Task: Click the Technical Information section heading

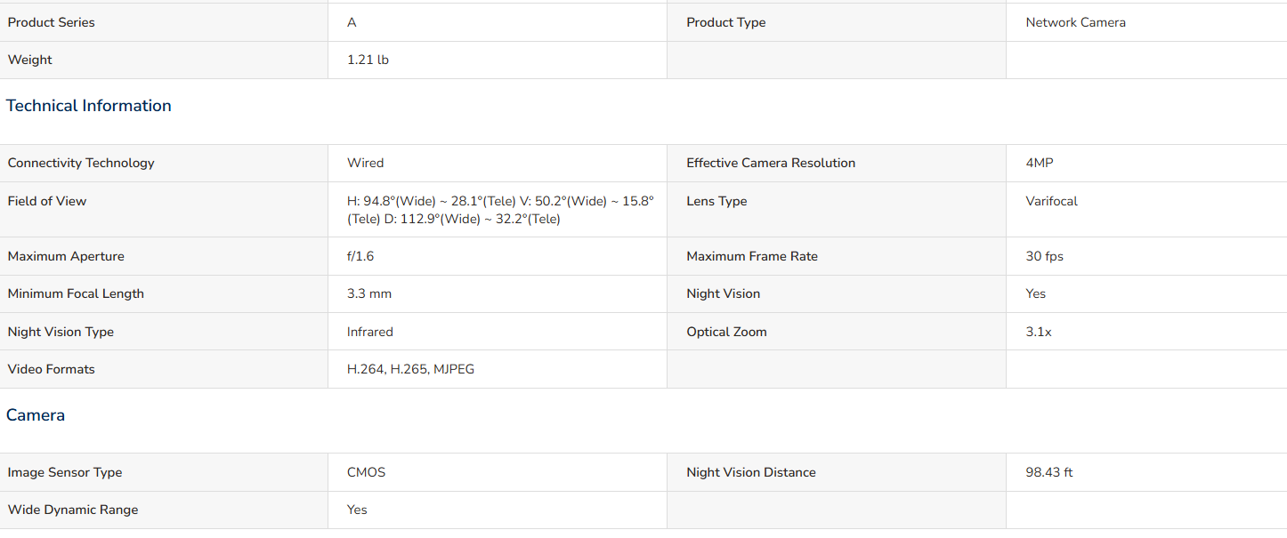Action: (89, 106)
